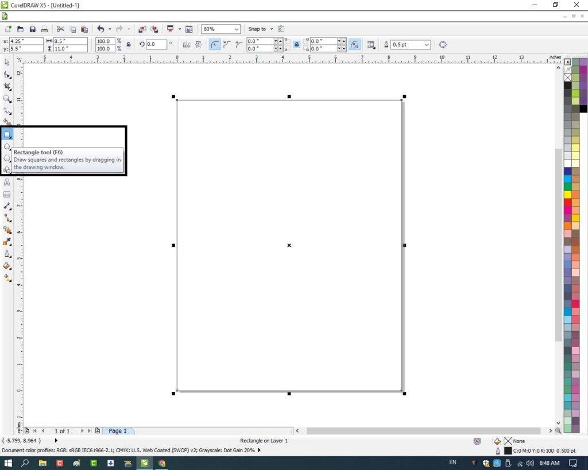Select the Table tool
This screenshot has height=470, width=588.
click(7, 195)
